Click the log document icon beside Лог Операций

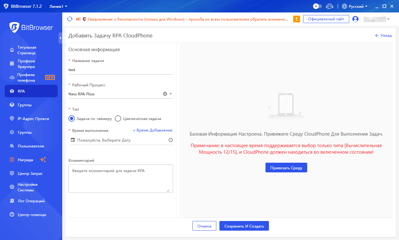tap(12, 201)
